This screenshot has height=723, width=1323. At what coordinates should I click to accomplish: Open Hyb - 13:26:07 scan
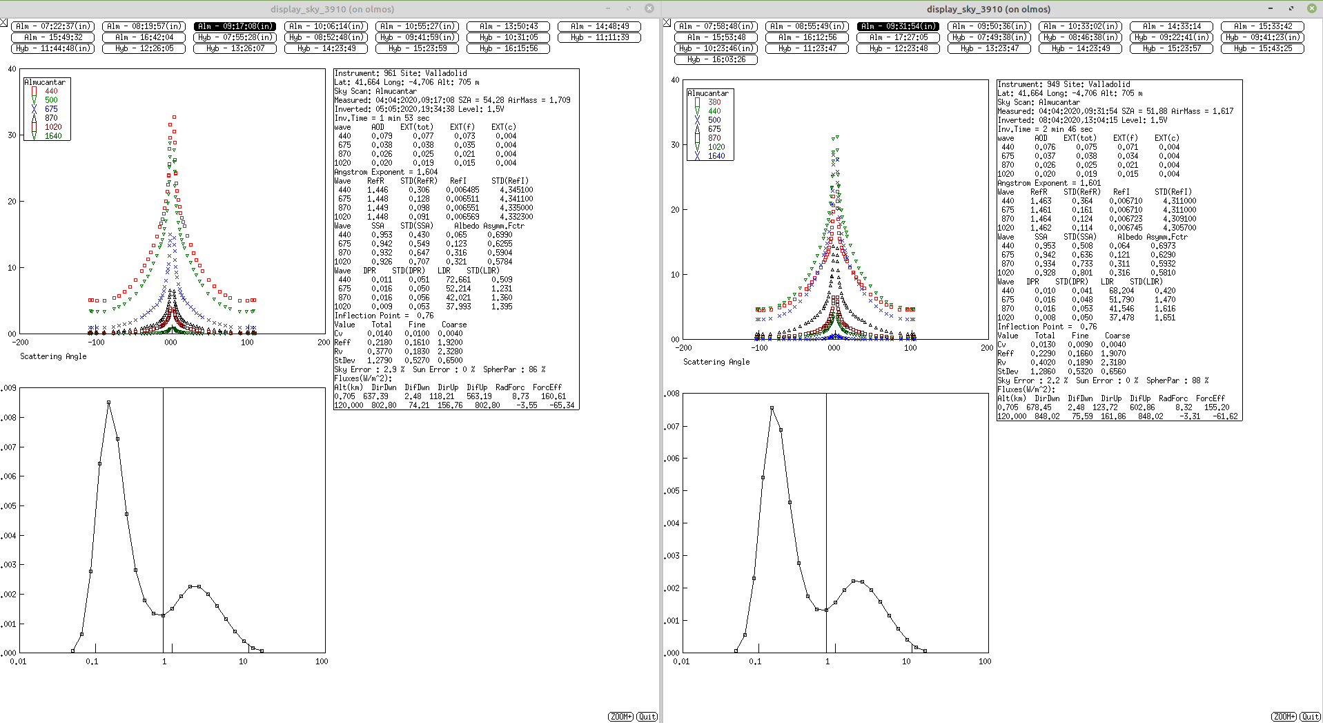click(235, 48)
